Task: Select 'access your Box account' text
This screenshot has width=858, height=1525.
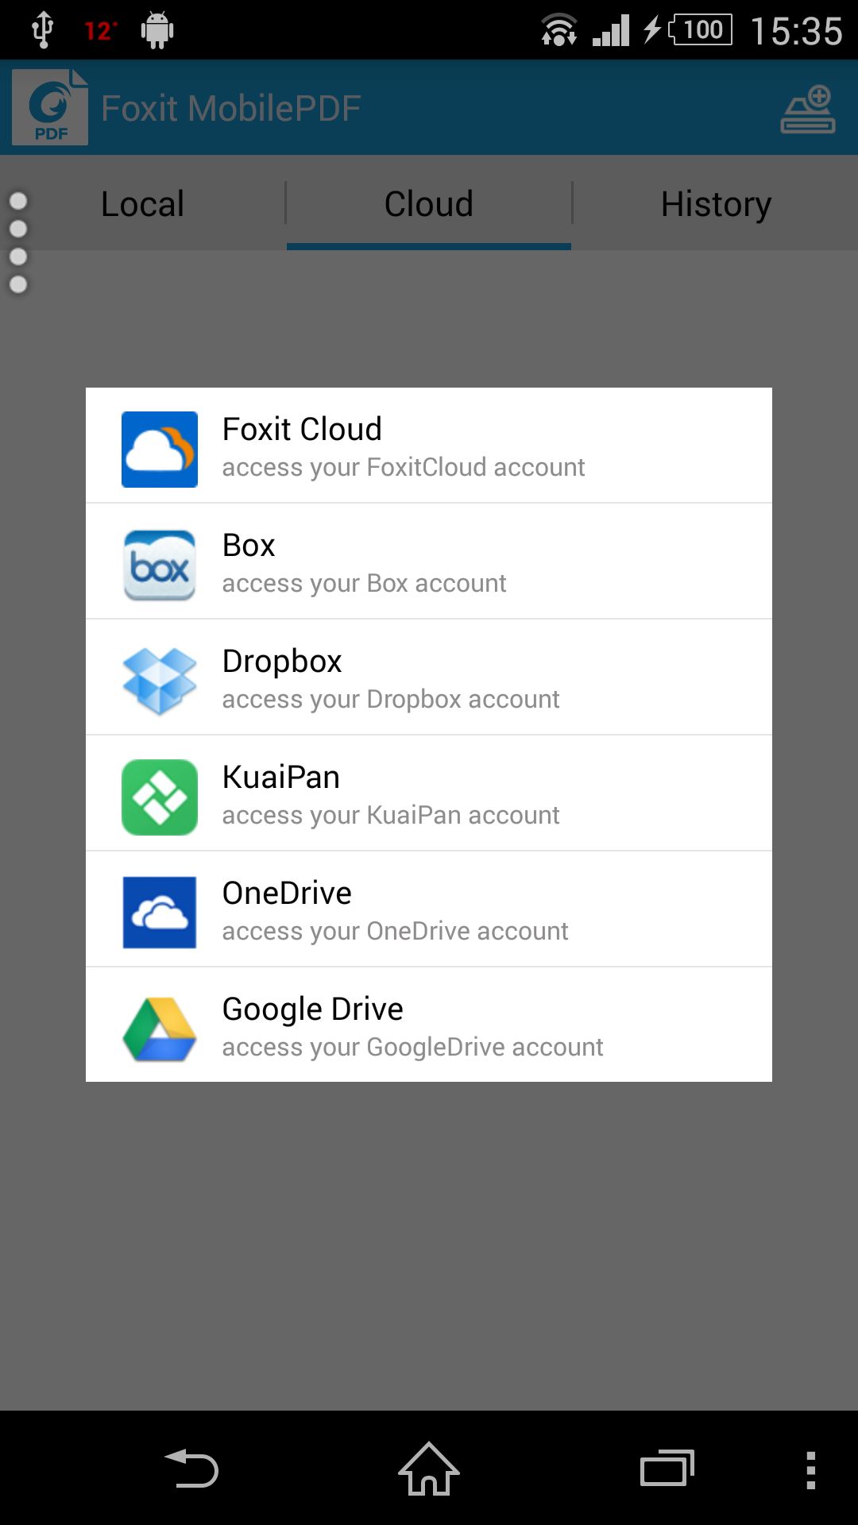Action: tap(364, 583)
